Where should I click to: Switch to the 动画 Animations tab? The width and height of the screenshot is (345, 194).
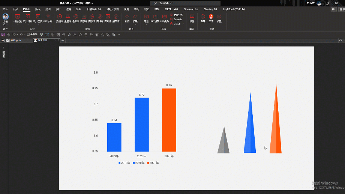click(x=78, y=9)
